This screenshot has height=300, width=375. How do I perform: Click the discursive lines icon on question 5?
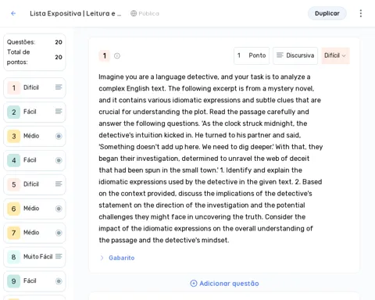[59, 184]
